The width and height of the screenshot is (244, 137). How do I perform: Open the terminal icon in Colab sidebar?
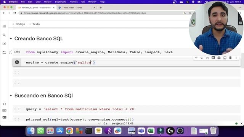4,117
